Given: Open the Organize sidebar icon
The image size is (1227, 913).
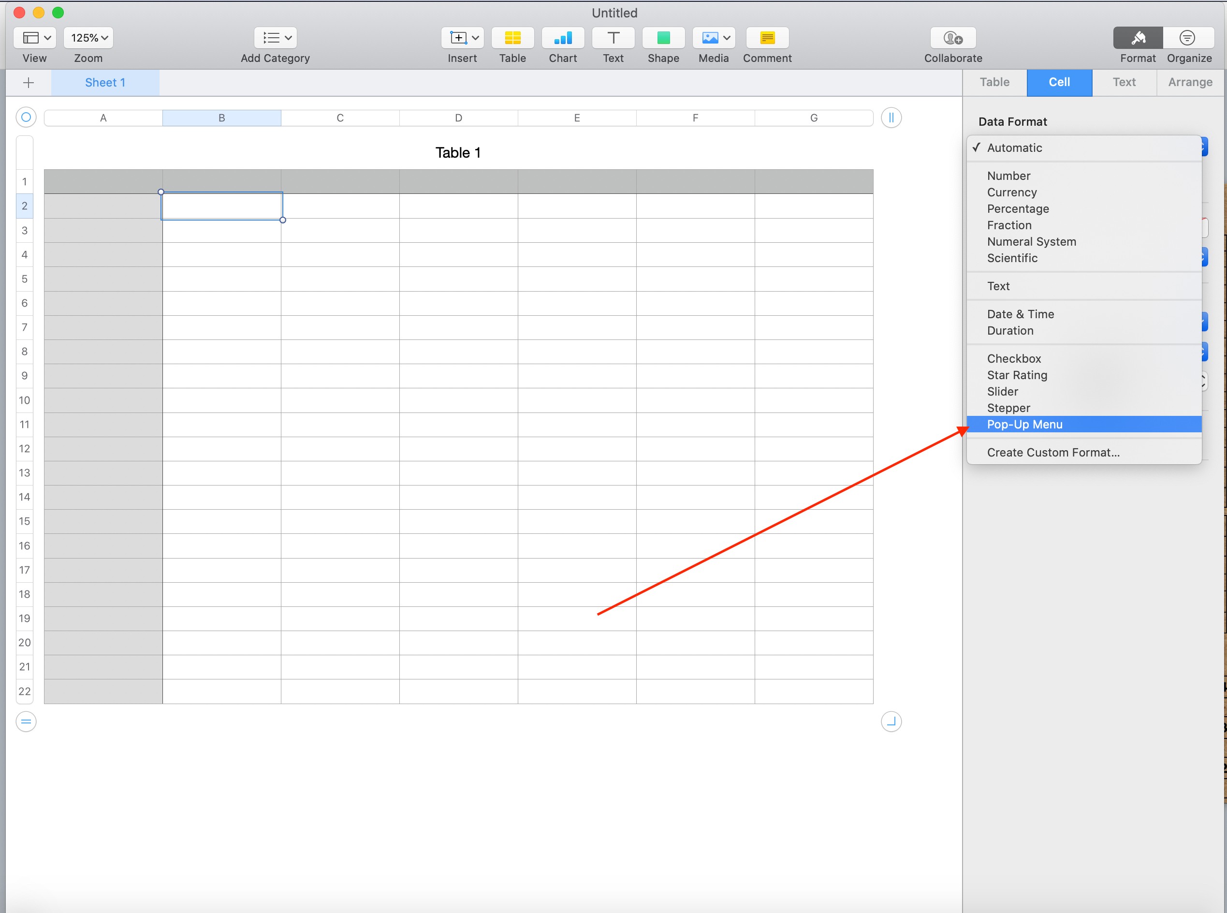Looking at the screenshot, I should point(1188,38).
